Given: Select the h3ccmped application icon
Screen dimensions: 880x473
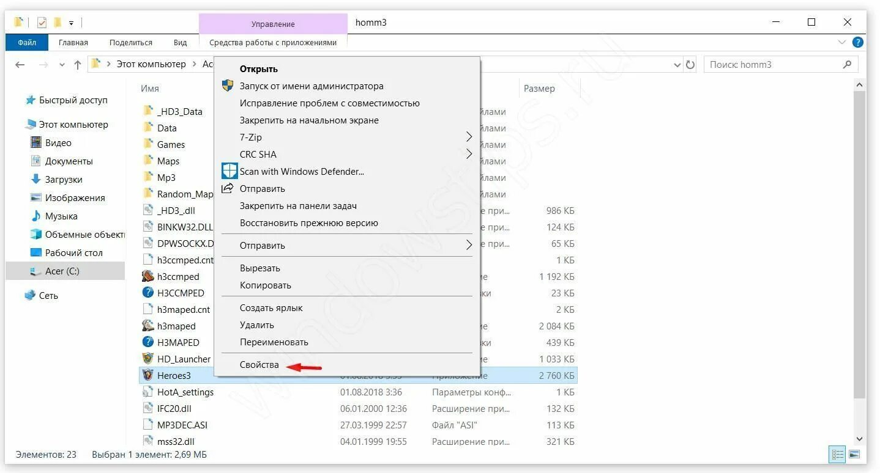Looking at the screenshot, I should click(x=147, y=276).
